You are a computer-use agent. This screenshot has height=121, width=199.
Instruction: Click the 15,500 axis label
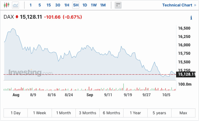coord(184,62)
